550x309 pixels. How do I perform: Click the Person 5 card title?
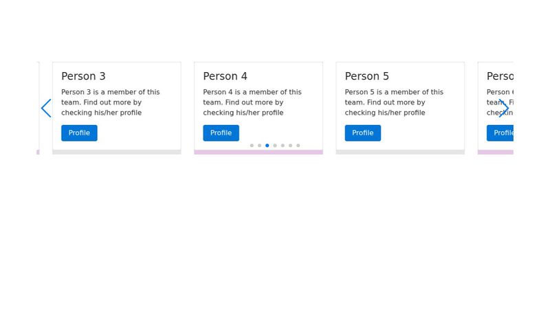tap(366, 76)
